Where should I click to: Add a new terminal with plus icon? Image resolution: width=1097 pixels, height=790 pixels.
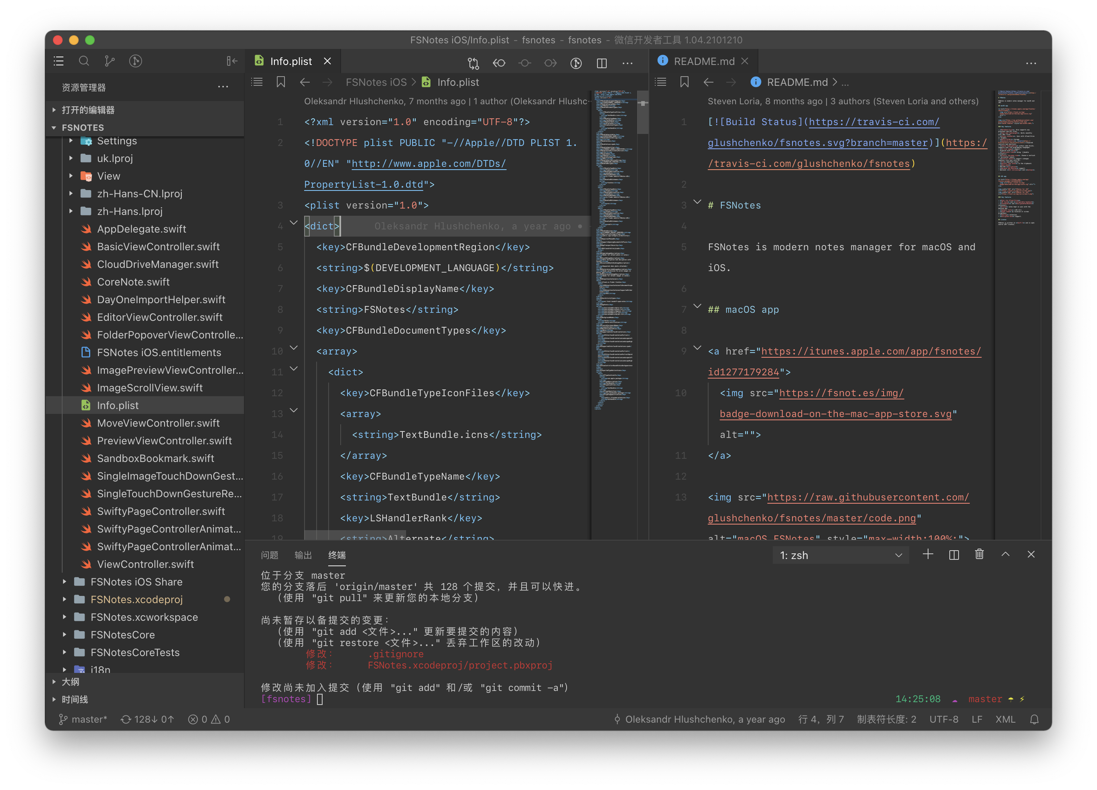tap(928, 555)
